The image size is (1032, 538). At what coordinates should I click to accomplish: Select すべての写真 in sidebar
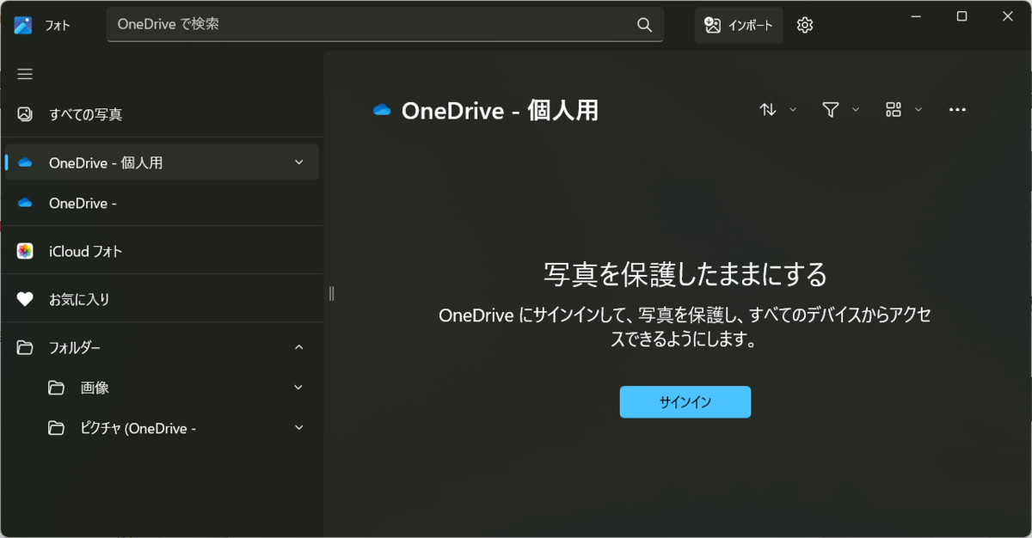(x=161, y=114)
